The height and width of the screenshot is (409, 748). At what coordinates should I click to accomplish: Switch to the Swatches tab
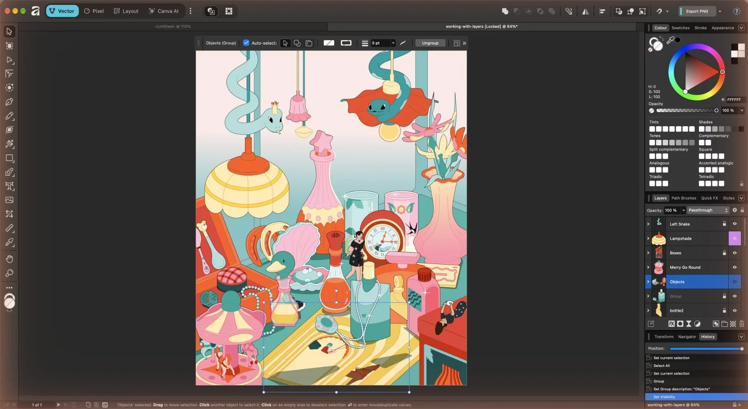coord(680,28)
